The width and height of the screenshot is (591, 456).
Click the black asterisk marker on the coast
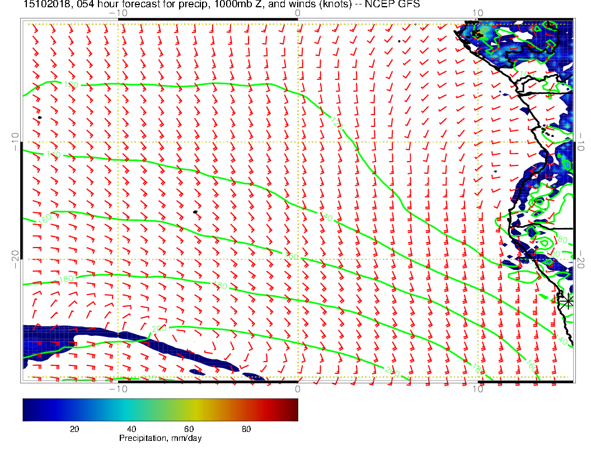568,301
